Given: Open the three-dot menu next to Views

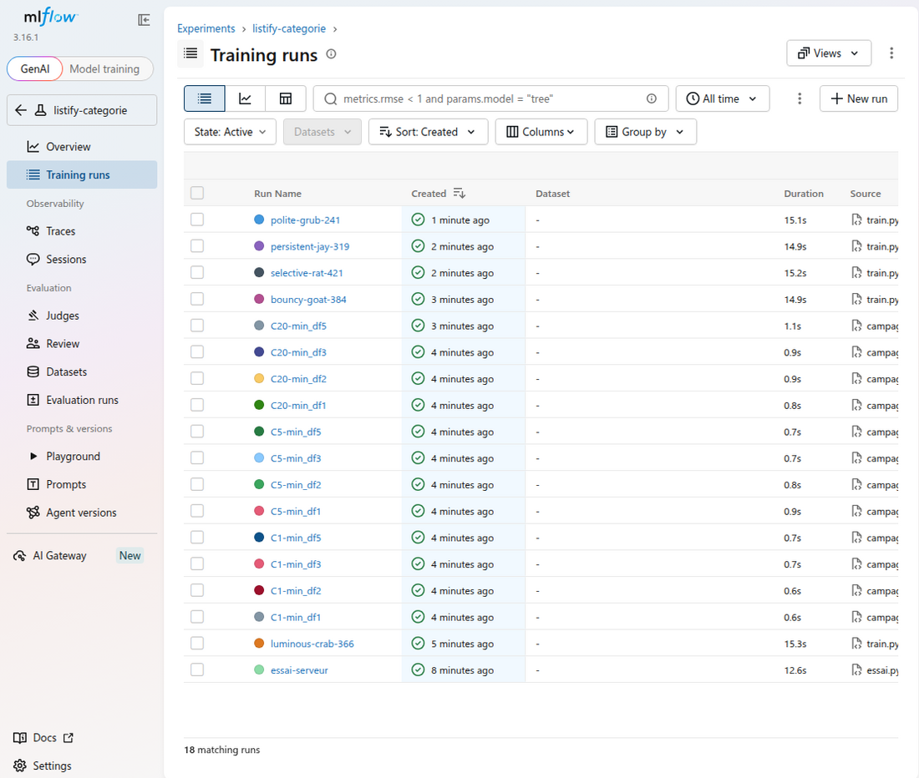Looking at the screenshot, I should coord(891,53).
